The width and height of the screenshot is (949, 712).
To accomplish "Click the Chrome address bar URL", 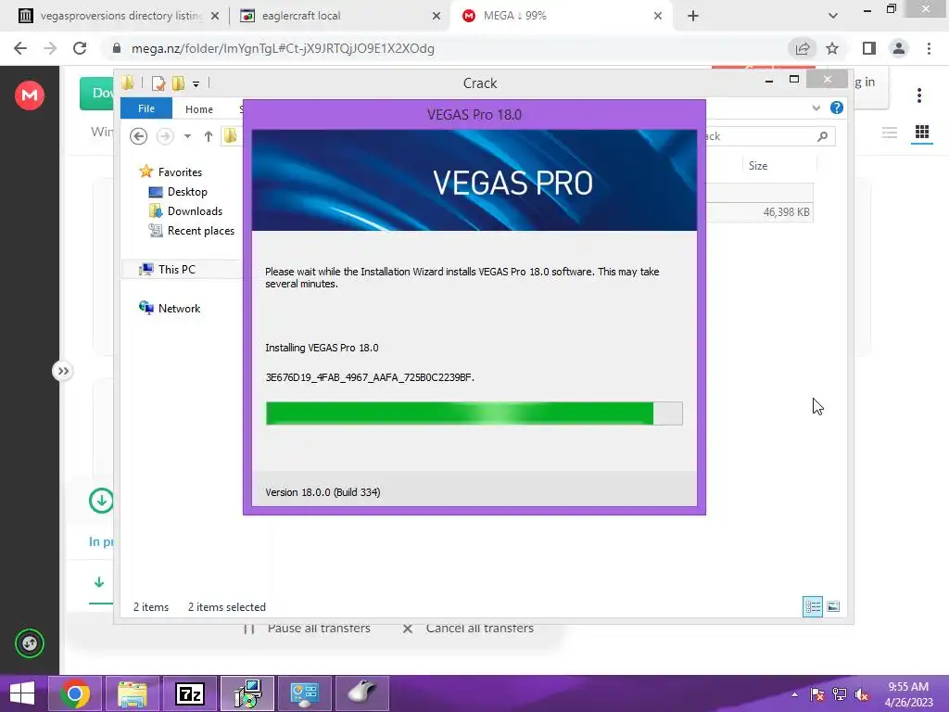I will [283, 48].
